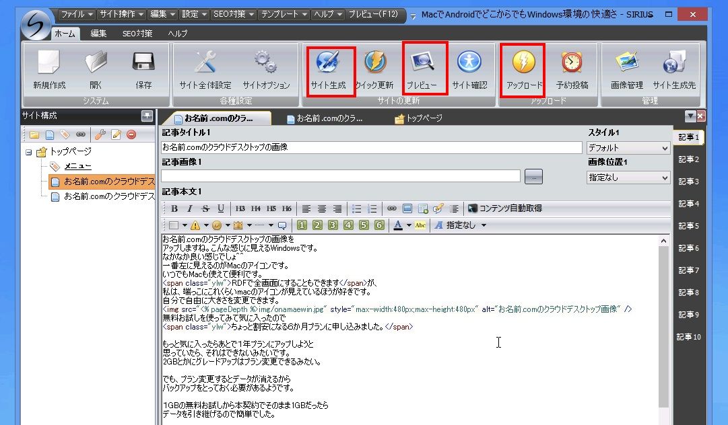Launch 画像管理 image manager
The image size is (728, 425).
tap(627, 71)
